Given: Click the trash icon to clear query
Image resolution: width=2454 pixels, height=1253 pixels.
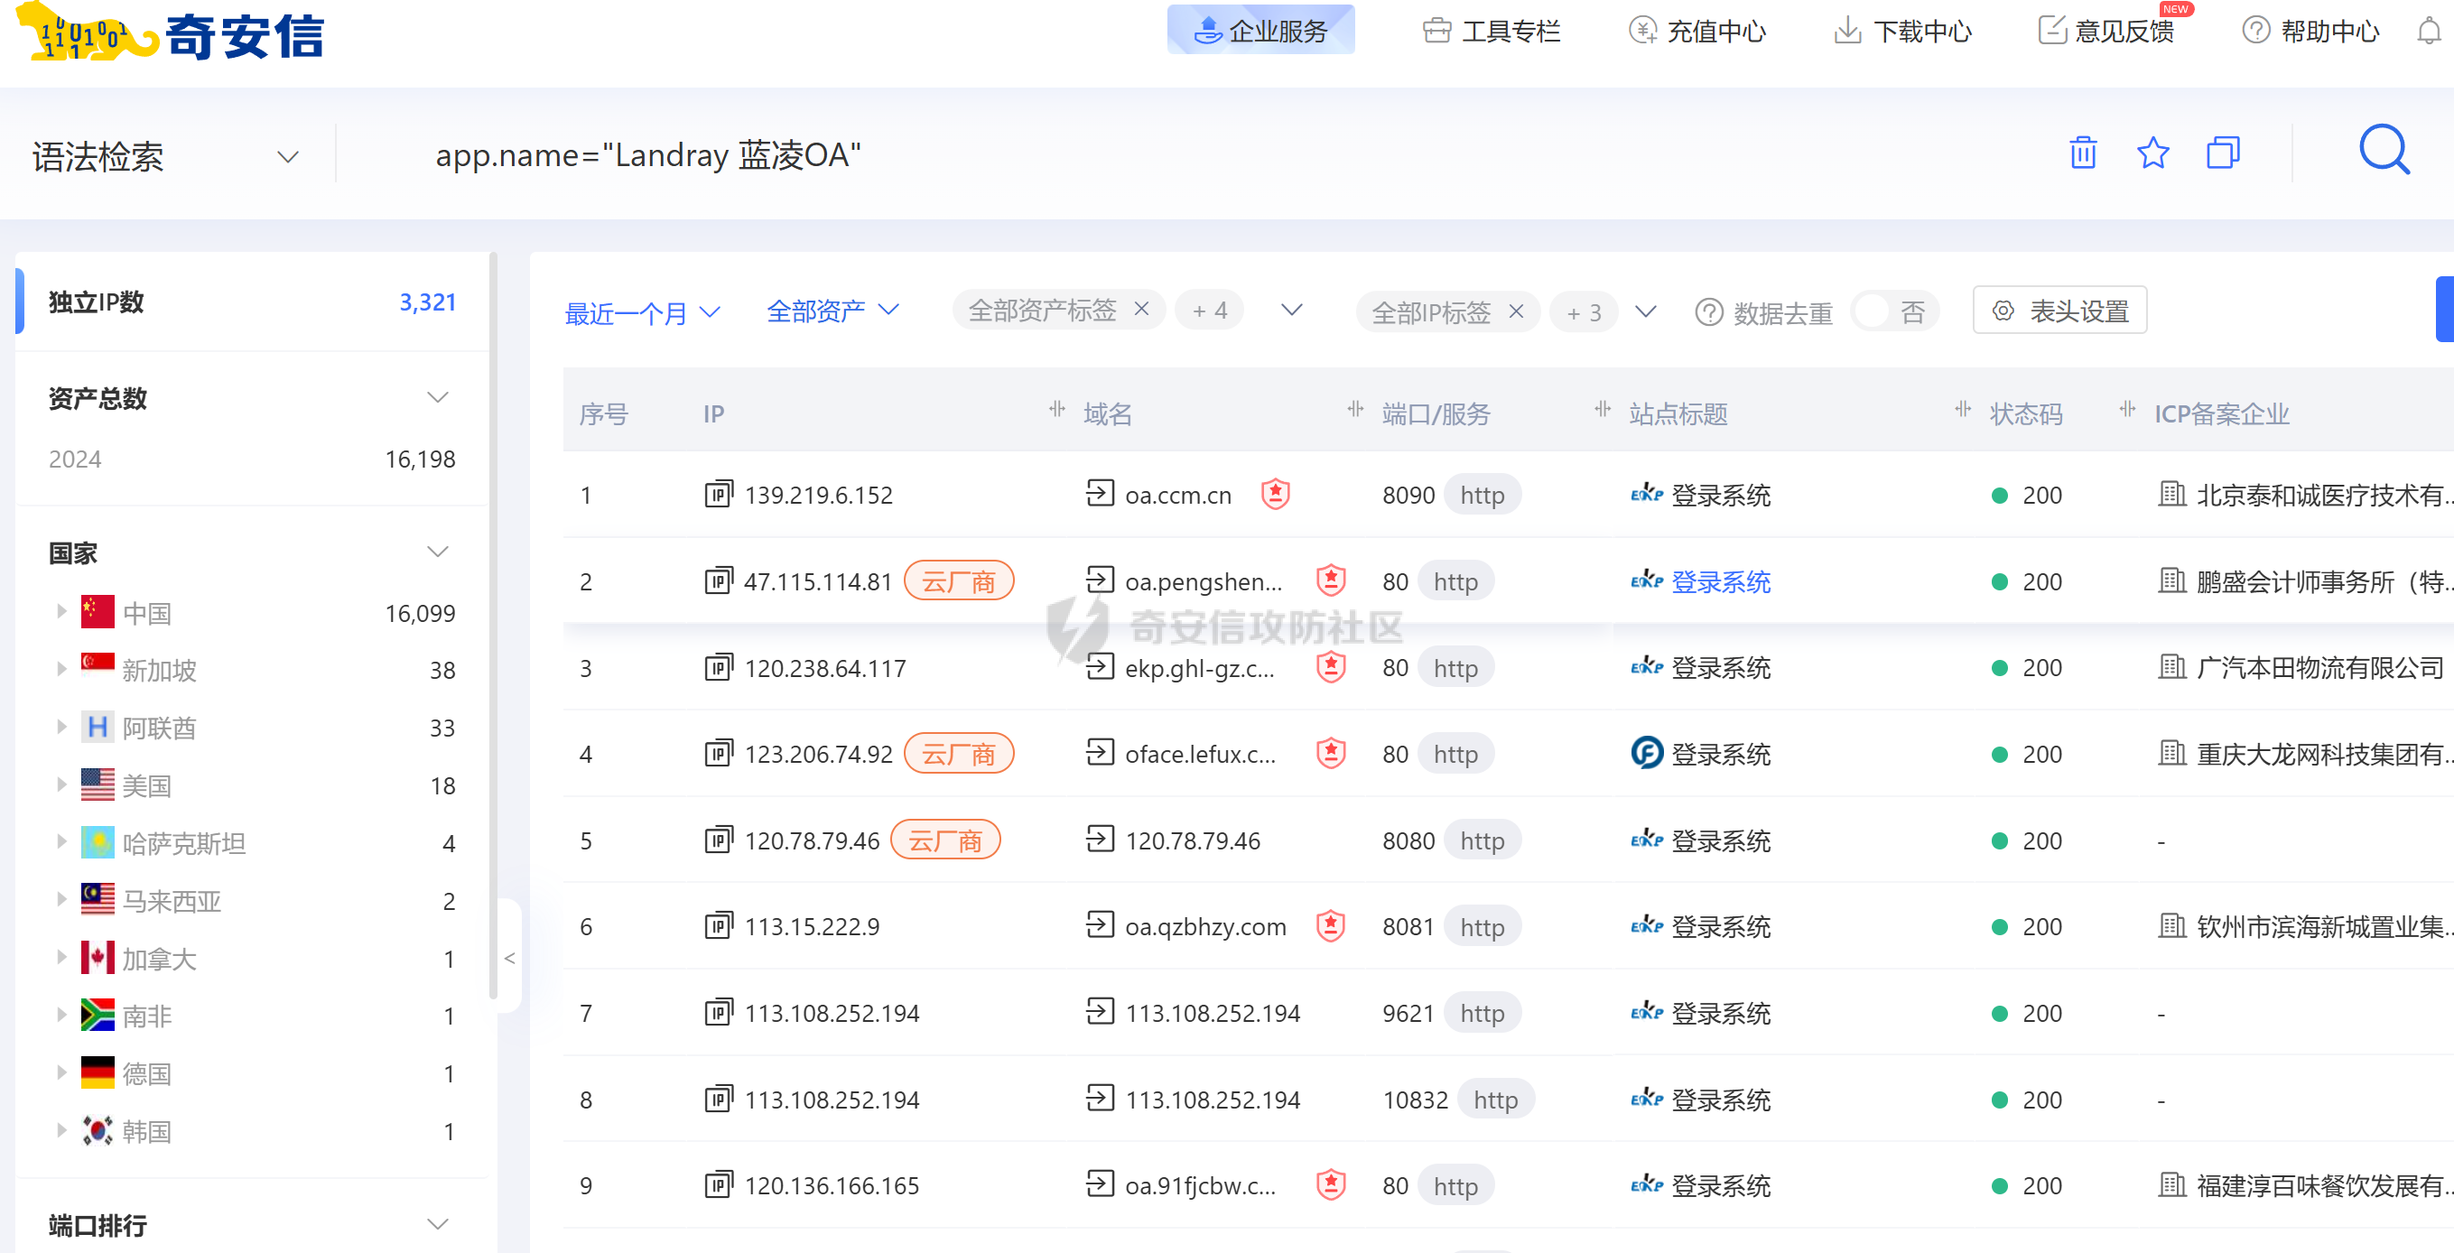Looking at the screenshot, I should (2083, 153).
